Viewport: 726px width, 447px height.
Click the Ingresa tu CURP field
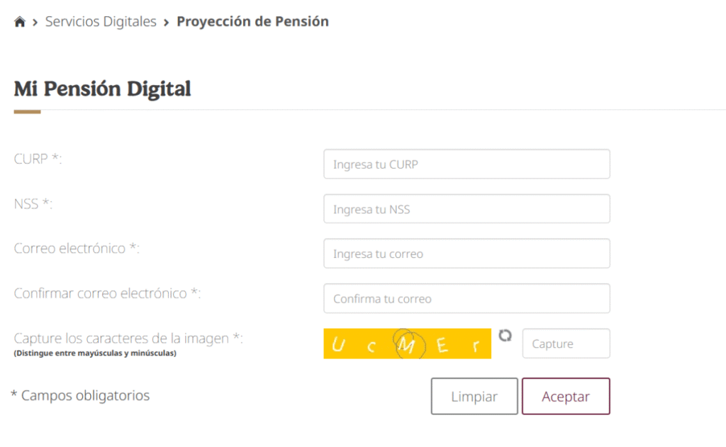[x=467, y=164]
